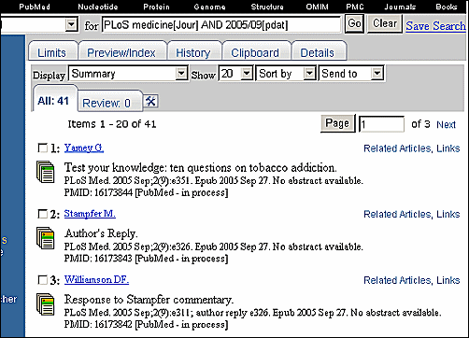Go to Protein in the top navigation bar

[156, 7]
